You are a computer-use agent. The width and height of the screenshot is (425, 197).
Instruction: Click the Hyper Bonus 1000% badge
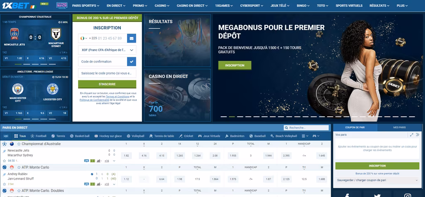click(x=62, y=5)
